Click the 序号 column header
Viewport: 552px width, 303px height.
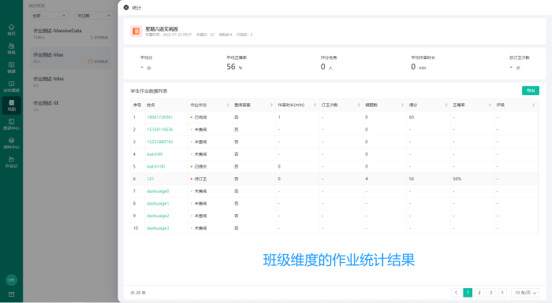(137, 105)
